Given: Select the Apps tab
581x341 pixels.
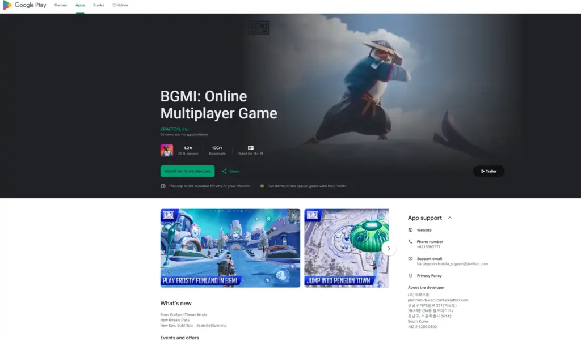Looking at the screenshot, I should [80, 5].
